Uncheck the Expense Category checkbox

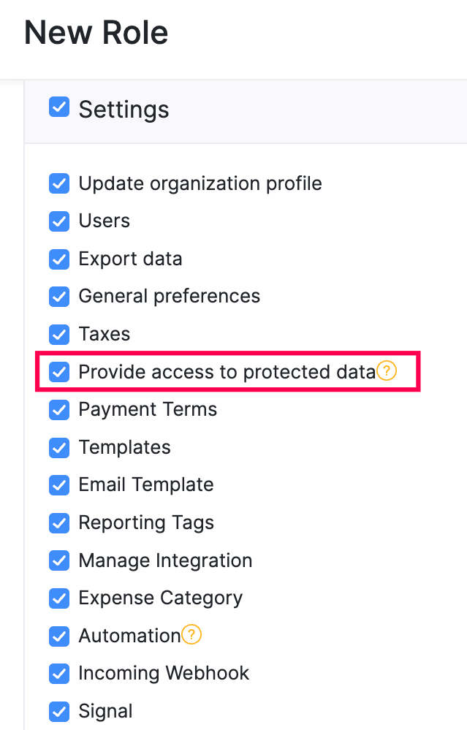coord(58,598)
